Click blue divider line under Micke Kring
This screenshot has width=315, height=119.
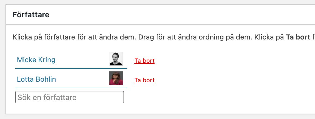pos(71,68)
